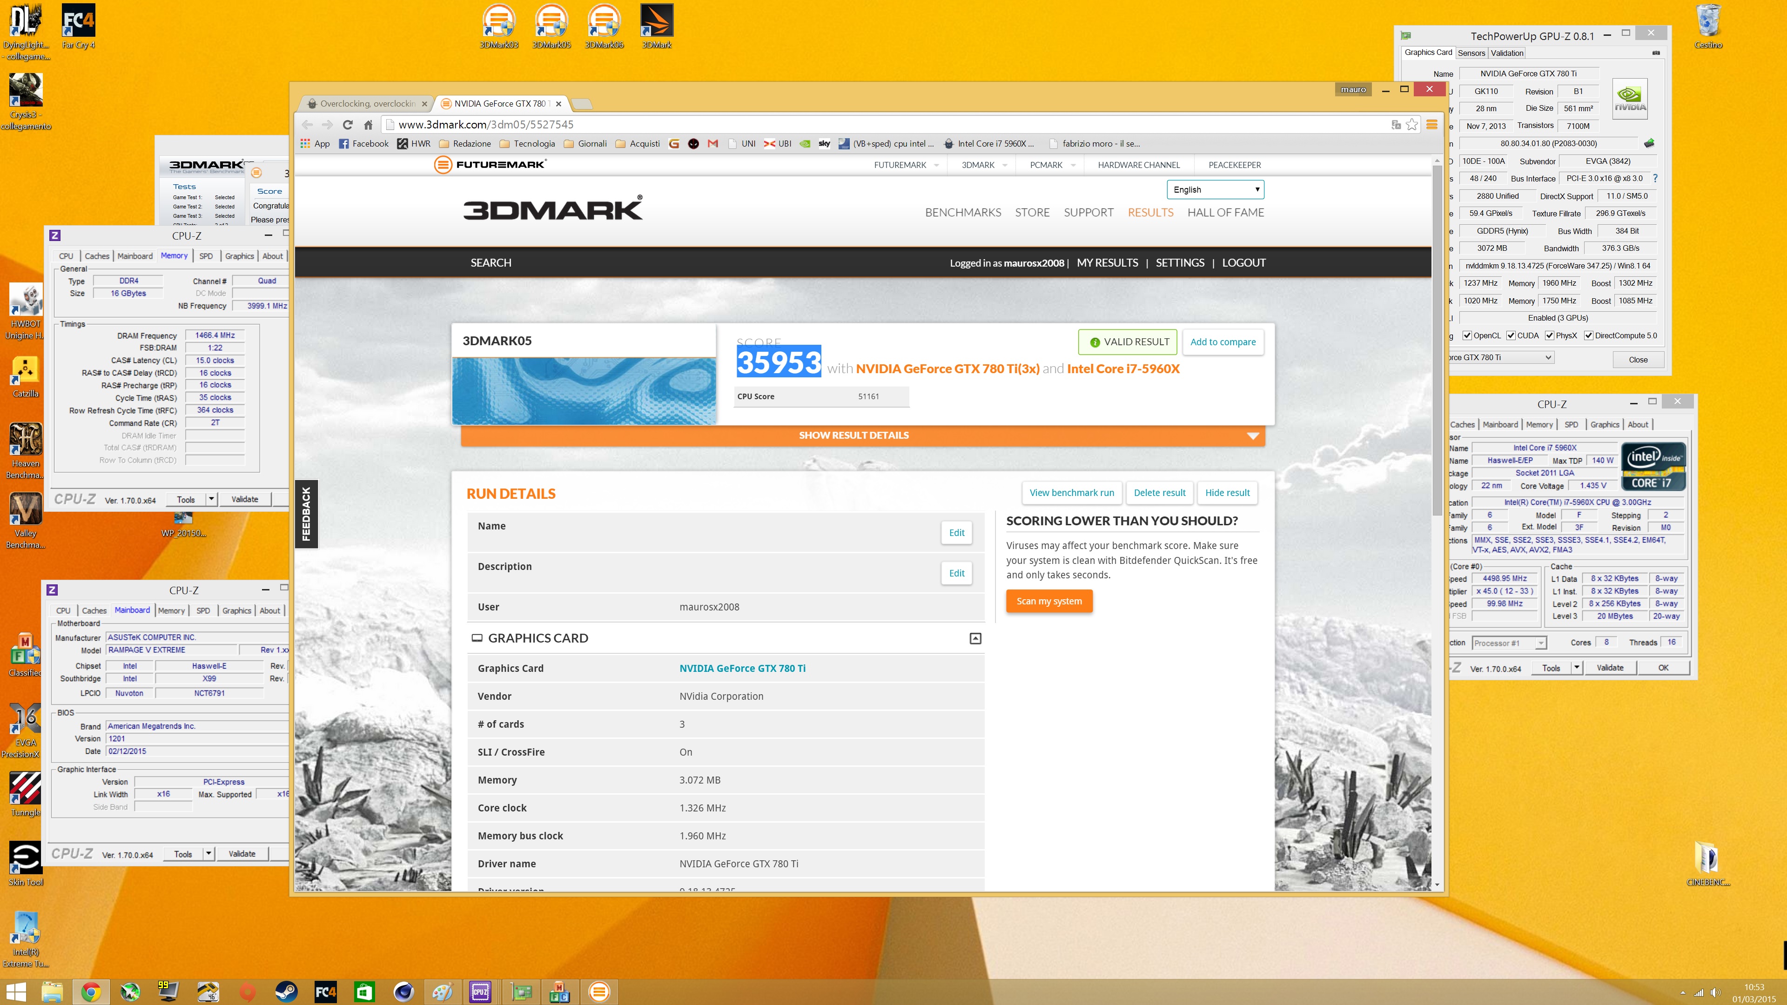Open the Far Cry 4 desktop icon
Image resolution: width=1787 pixels, height=1005 pixels.
(x=78, y=27)
